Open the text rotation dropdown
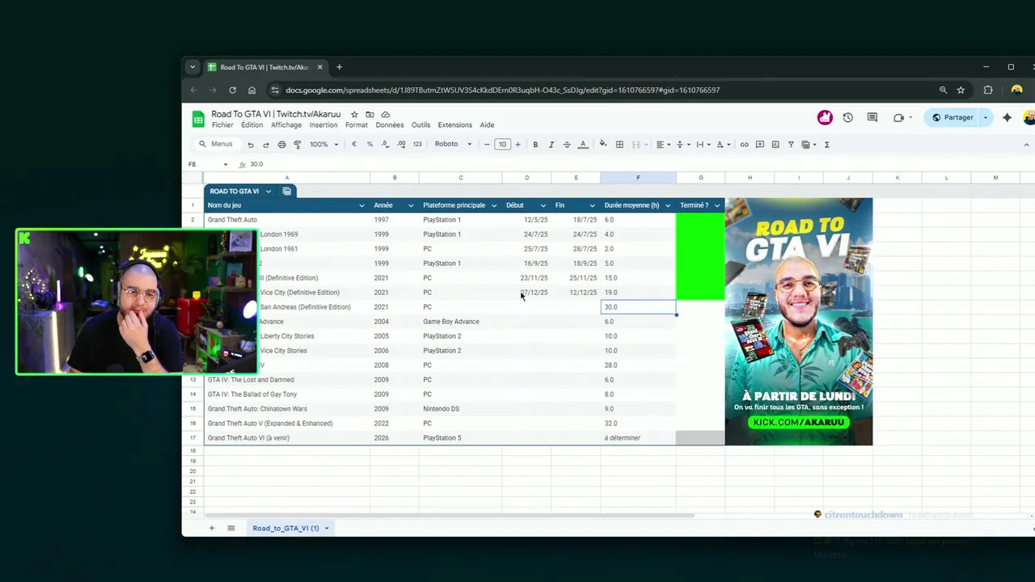This screenshot has width=1035, height=582. coord(722,145)
